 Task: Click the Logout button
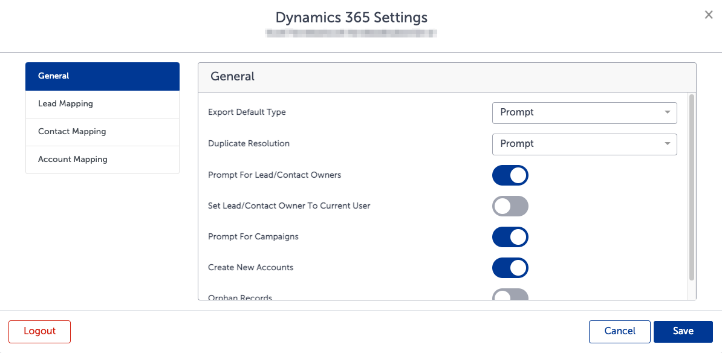[x=39, y=331]
